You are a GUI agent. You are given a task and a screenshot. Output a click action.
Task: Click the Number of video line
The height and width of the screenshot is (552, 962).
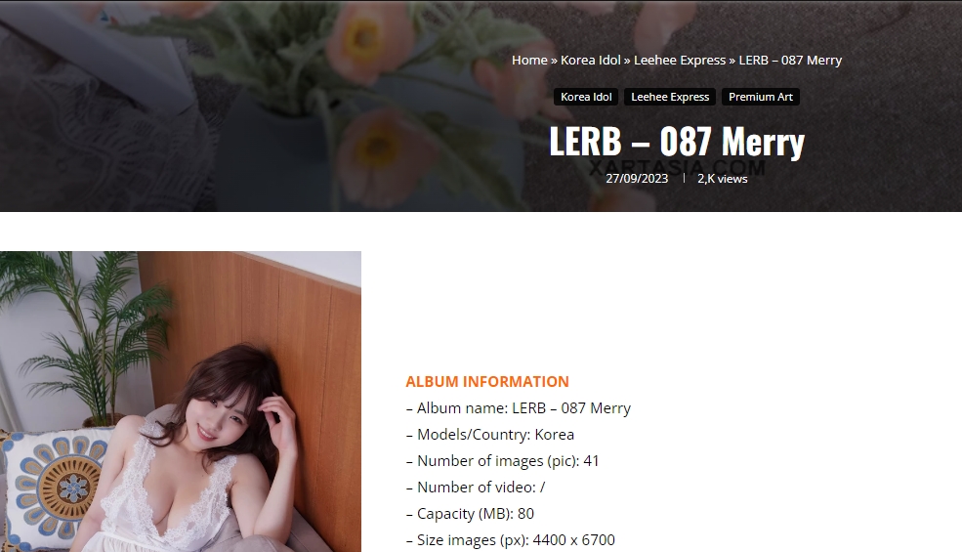tap(476, 488)
